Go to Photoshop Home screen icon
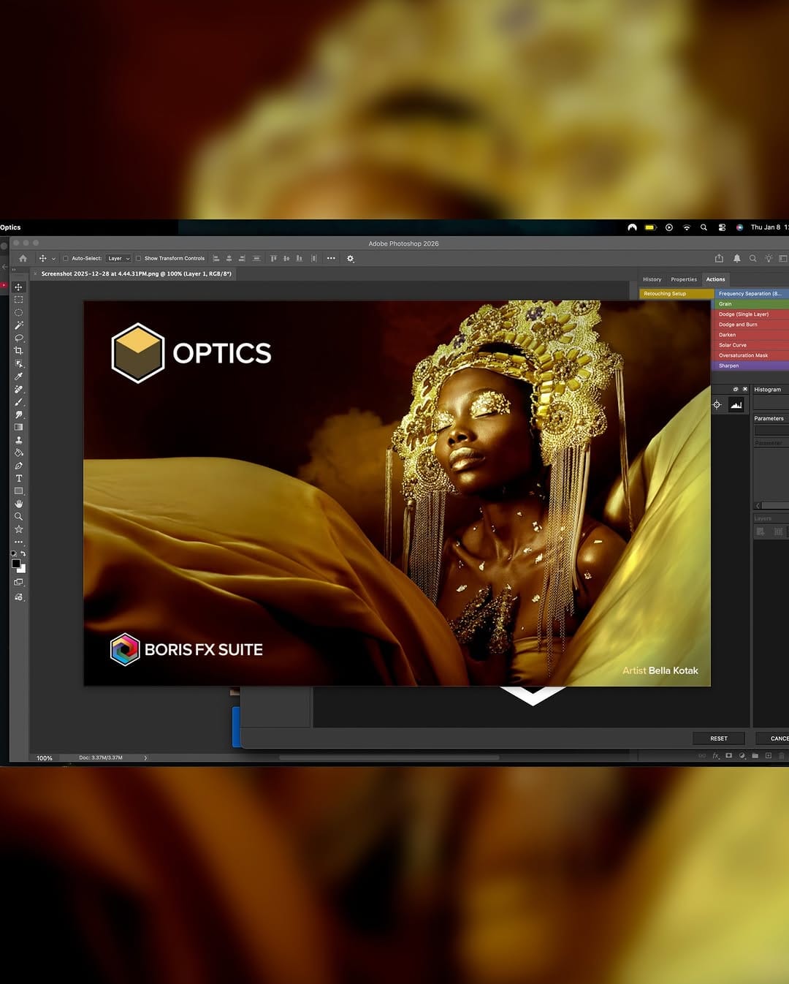The image size is (789, 984). click(23, 258)
